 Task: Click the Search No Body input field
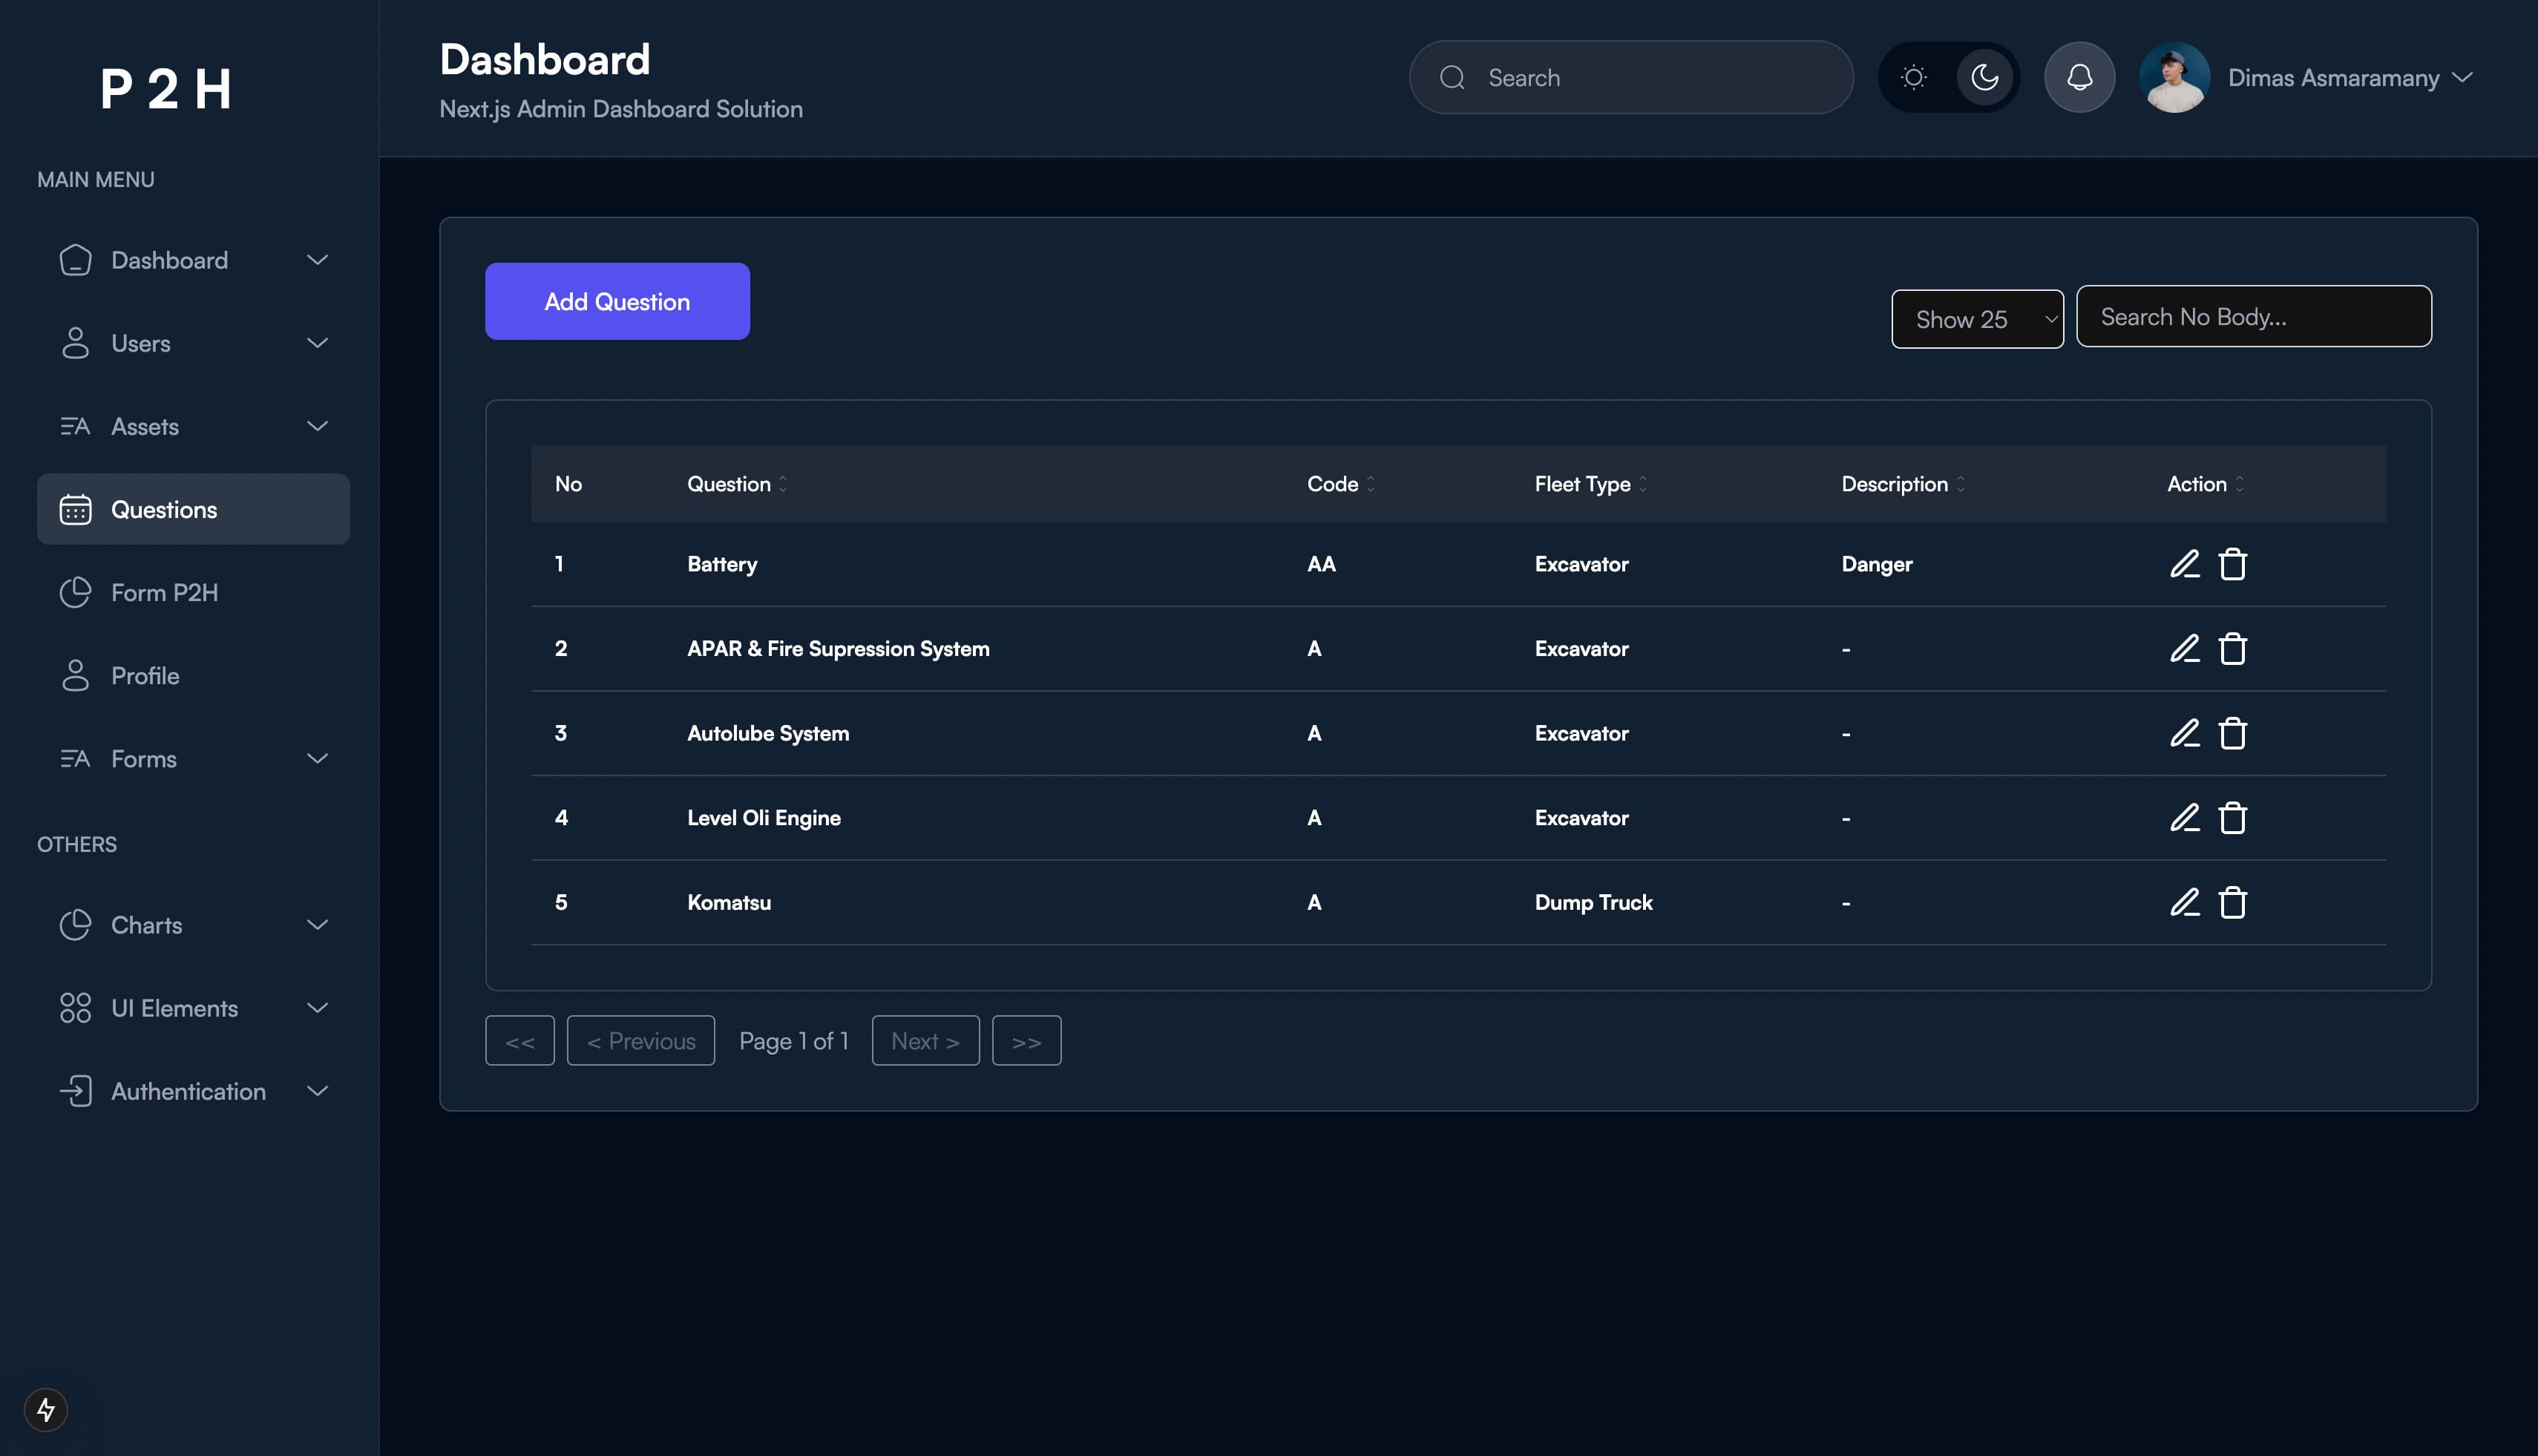pyautogui.click(x=2253, y=316)
